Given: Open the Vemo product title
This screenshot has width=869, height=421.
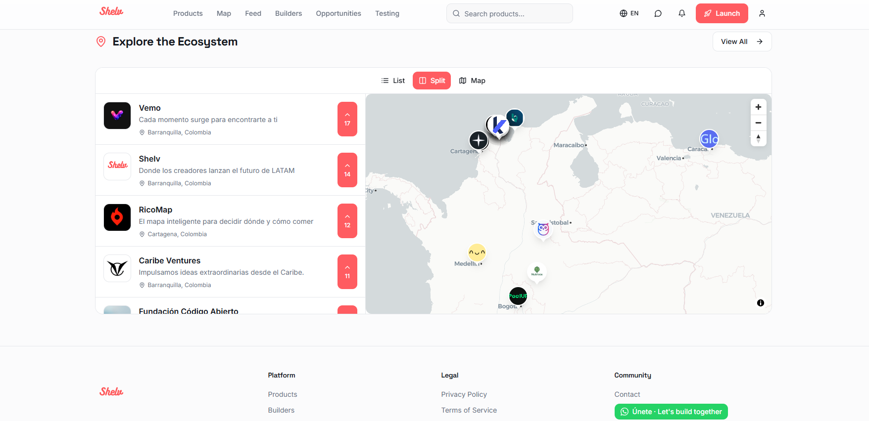Looking at the screenshot, I should tap(149, 108).
